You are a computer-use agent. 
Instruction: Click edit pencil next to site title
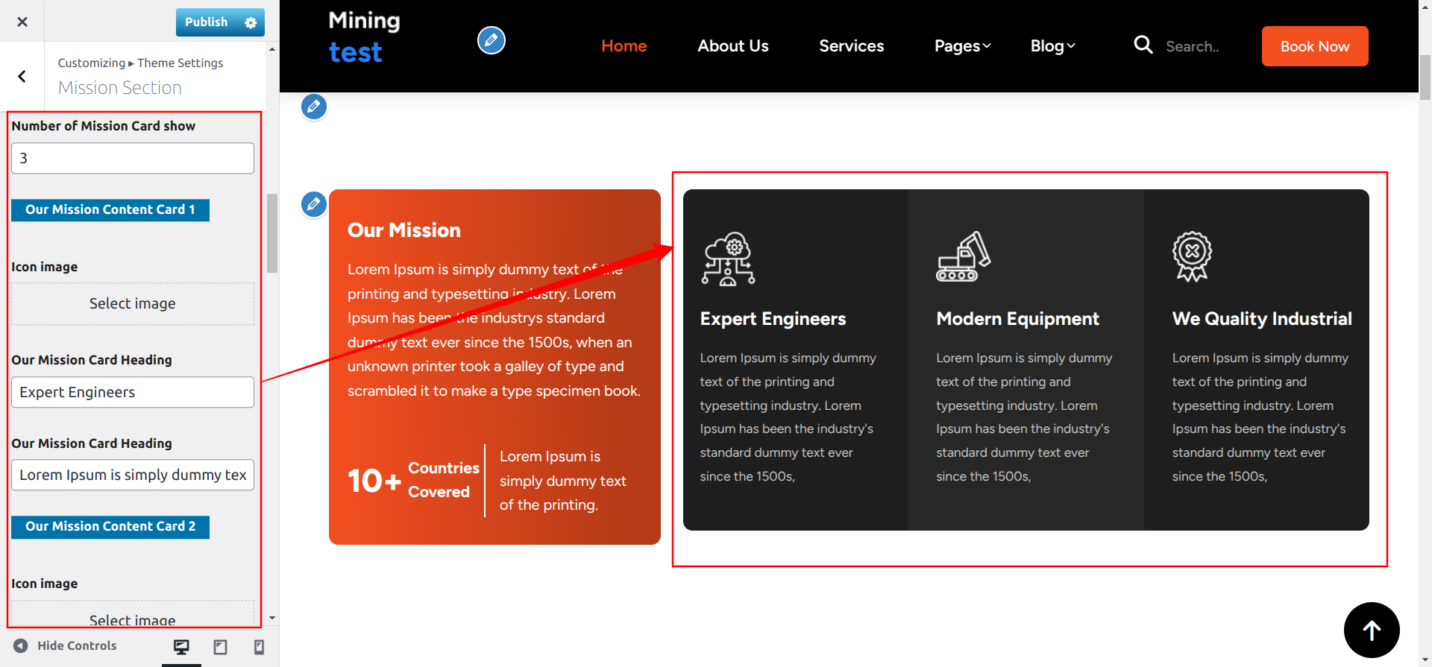tap(491, 40)
